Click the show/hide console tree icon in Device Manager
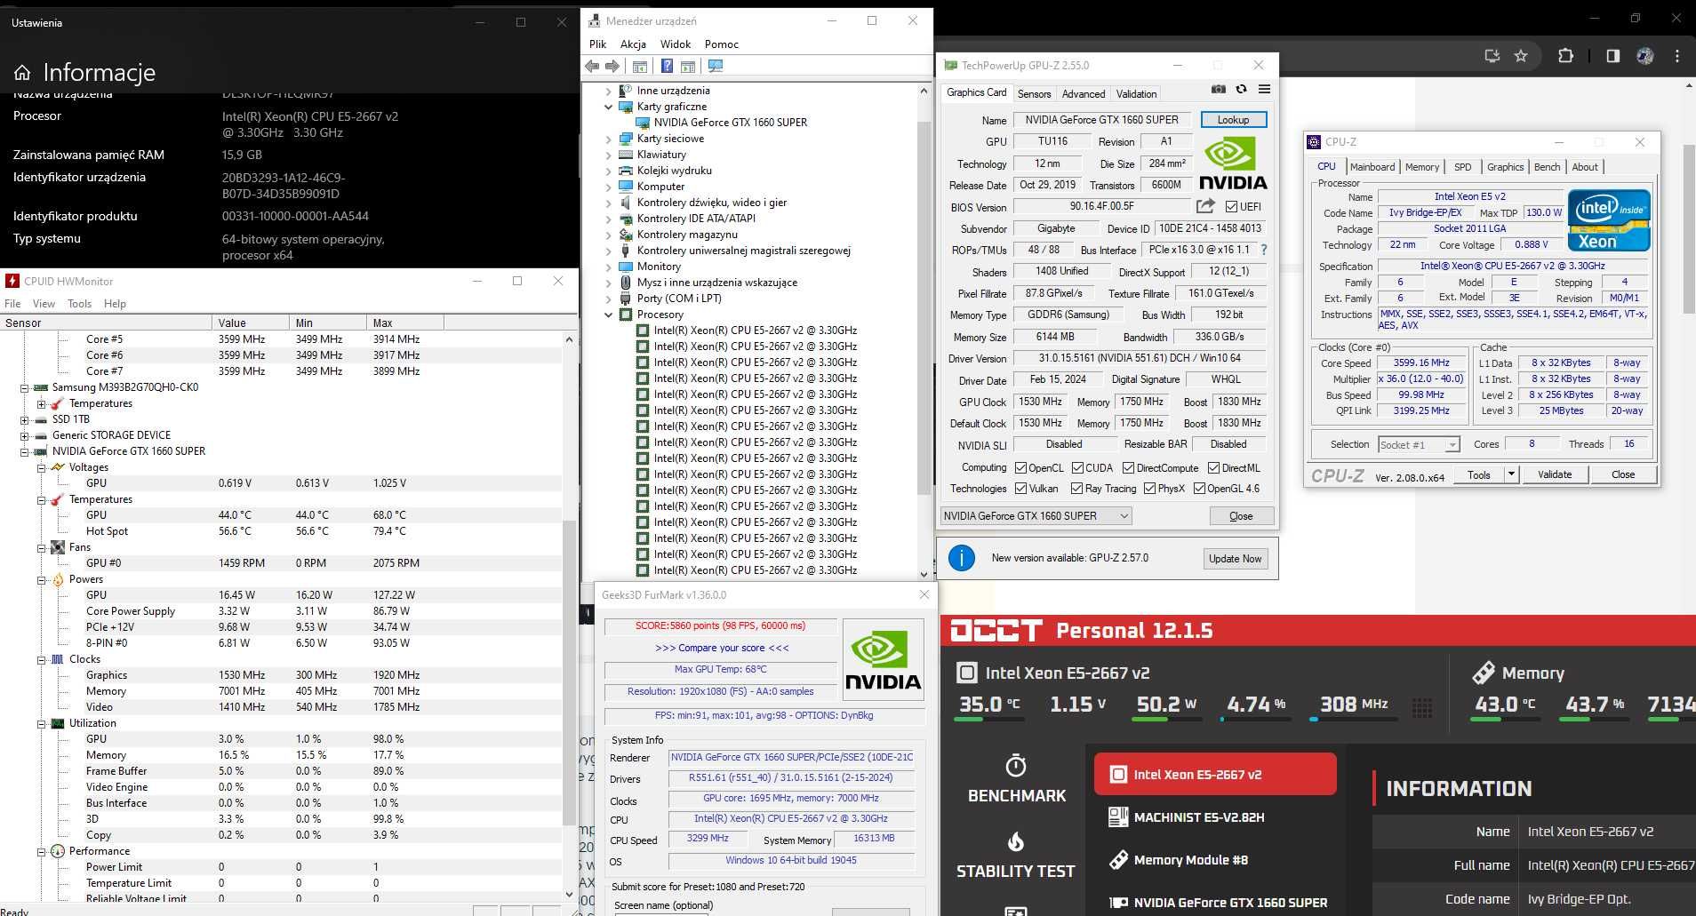The height and width of the screenshot is (916, 1696). (x=639, y=67)
